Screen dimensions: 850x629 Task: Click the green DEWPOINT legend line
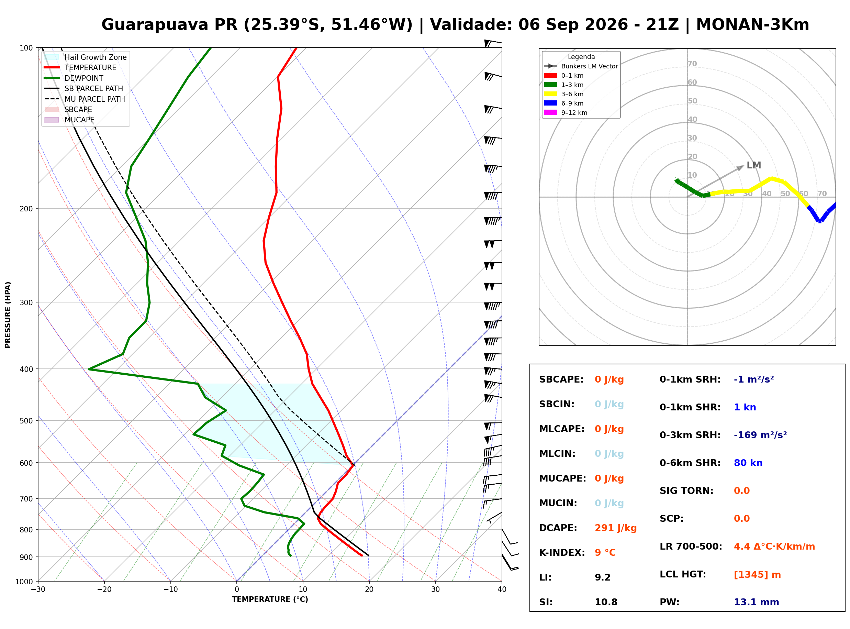[52, 78]
